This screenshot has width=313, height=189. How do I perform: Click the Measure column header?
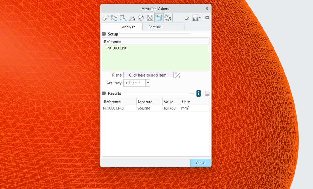[149, 102]
